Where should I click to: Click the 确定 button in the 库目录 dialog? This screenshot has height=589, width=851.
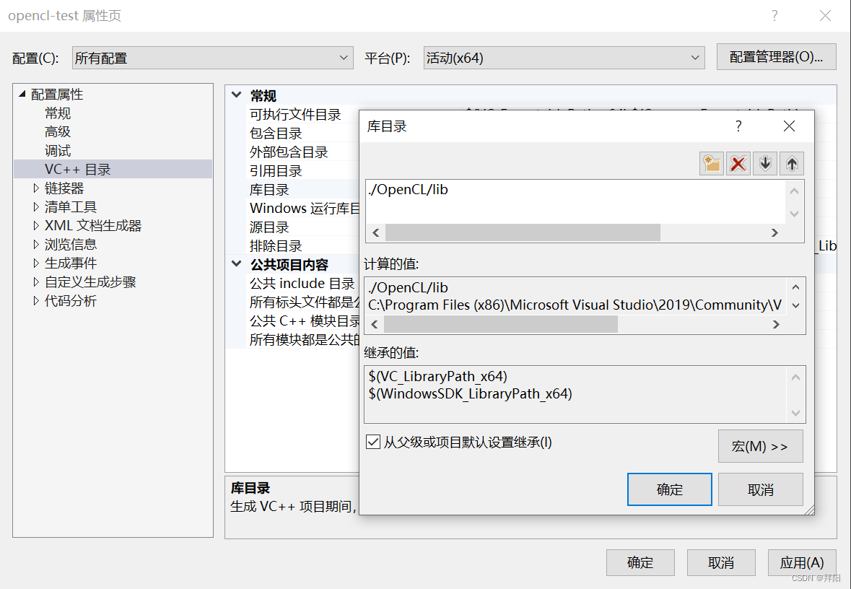pyautogui.click(x=669, y=489)
